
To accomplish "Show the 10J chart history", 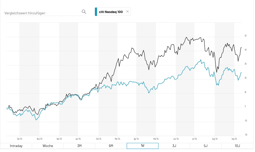I will [237, 146].
